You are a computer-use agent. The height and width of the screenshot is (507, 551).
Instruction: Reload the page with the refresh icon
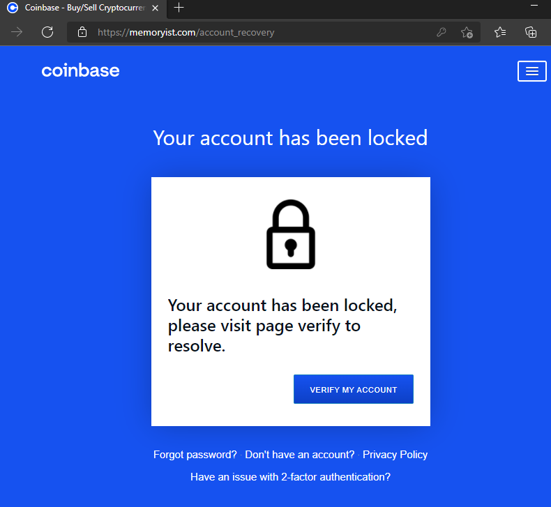47,32
